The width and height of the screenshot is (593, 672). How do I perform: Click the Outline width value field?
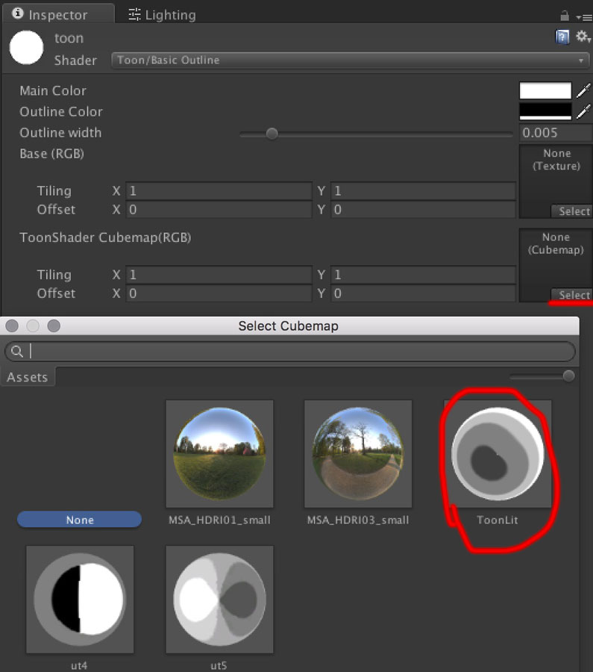556,133
